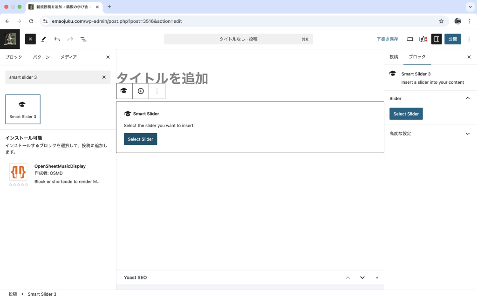This screenshot has height=298, width=477.
Task: Open the Yoast SEO sidebar icon
Action: (x=423, y=39)
